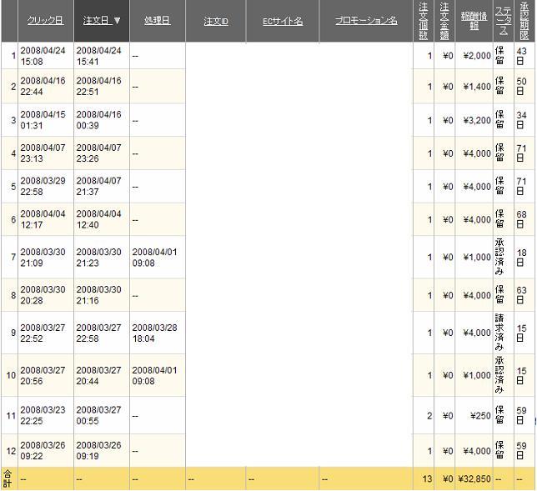Image resolution: width=537 pixels, height=491 pixels.
Task: Select row number 12 cell
Action: (10, 451)
